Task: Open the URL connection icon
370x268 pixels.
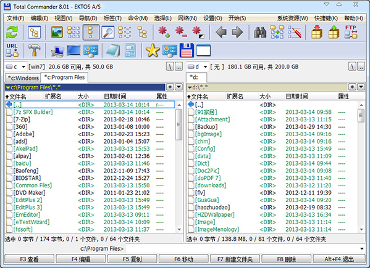Action: point(12,51)
